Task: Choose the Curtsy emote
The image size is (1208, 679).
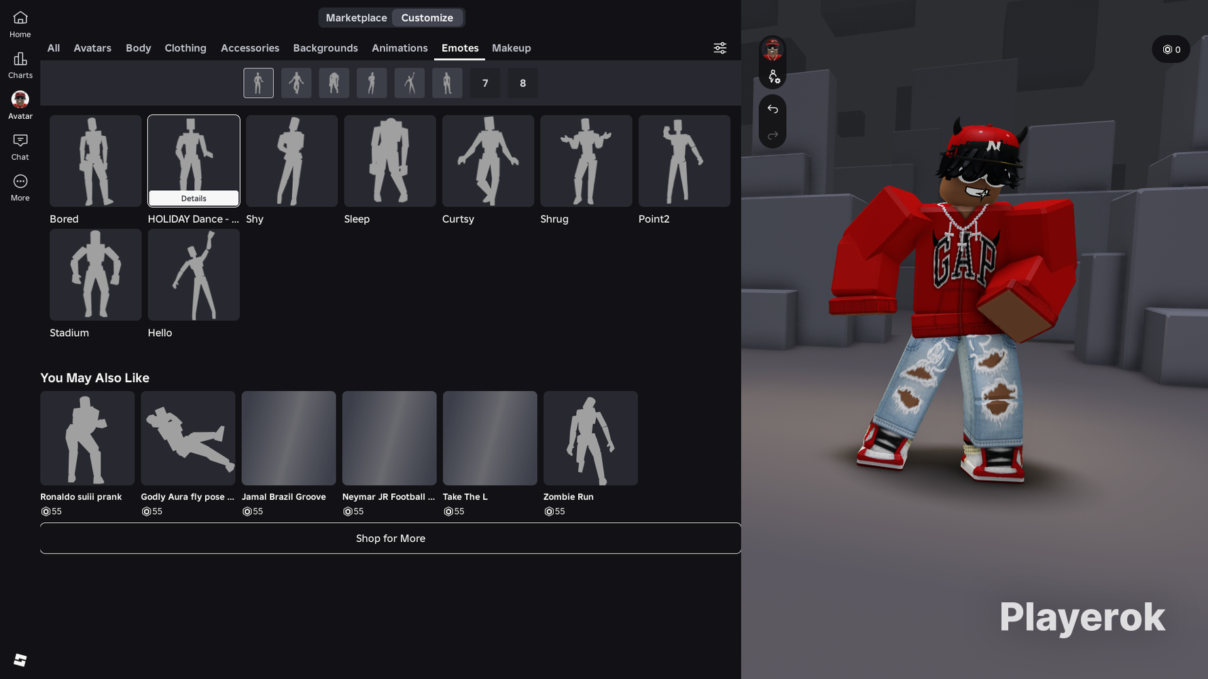Action: click(x=488, y=161)
